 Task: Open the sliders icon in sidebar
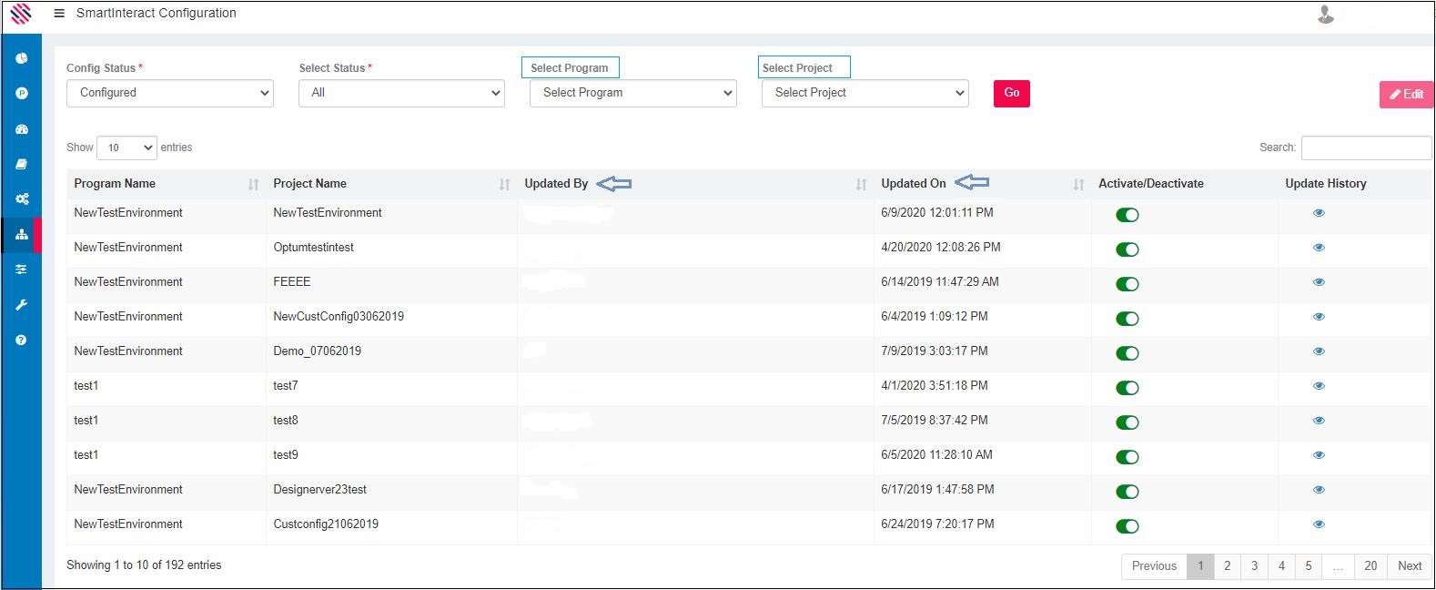click(x=22, y=270)
